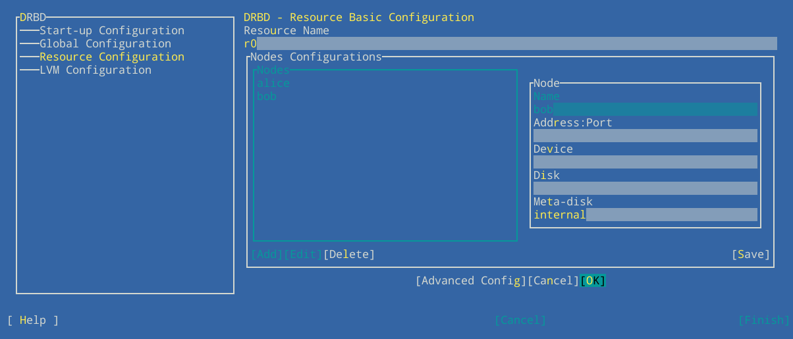
Task: Delete the selected node
Action: click(349, 254)
